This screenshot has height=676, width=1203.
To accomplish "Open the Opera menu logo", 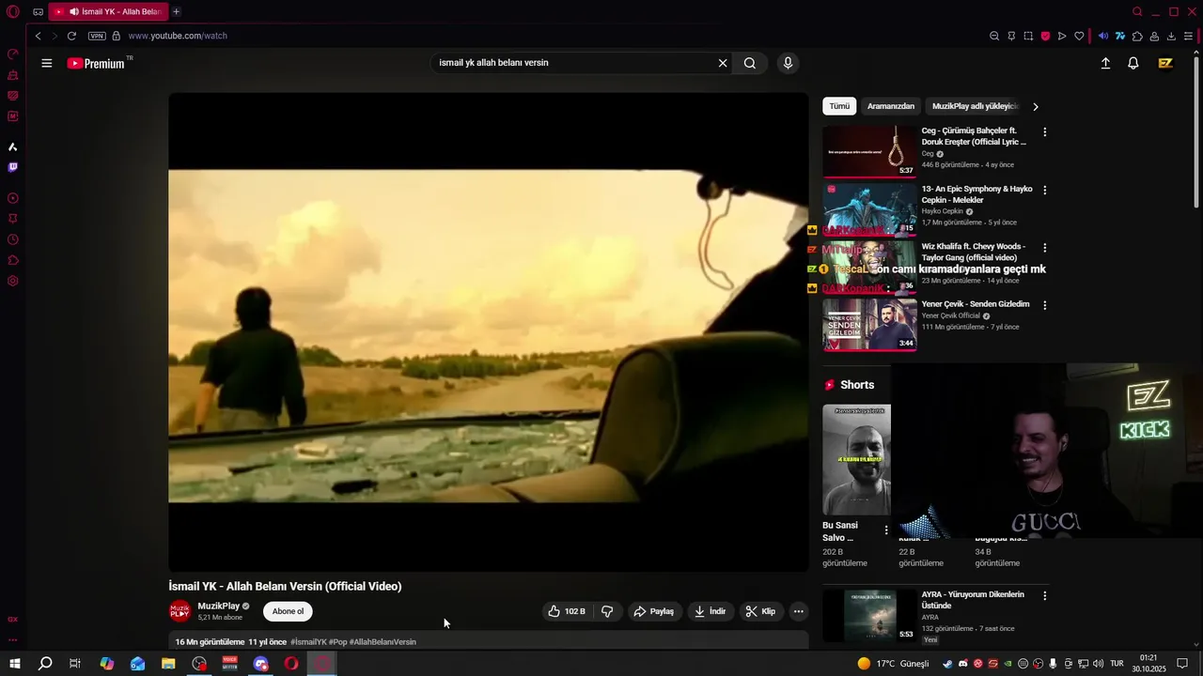I will (x=13, y=11).
